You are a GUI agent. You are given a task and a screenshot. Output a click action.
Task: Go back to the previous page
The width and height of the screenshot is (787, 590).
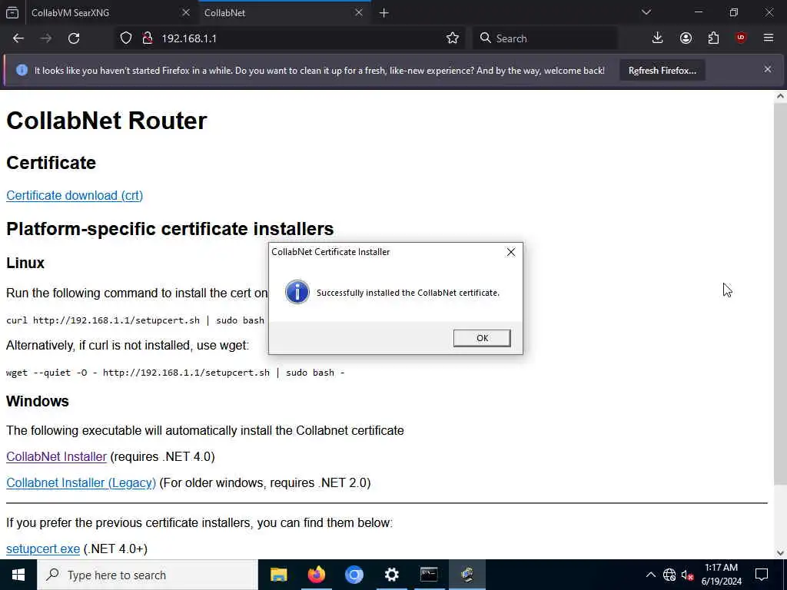[x=18, y=38]
